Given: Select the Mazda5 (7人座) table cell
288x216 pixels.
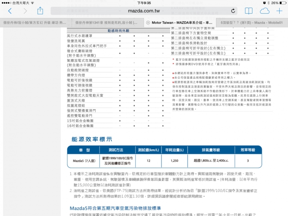Looking at the screenshot, I should tap(84, 161).
